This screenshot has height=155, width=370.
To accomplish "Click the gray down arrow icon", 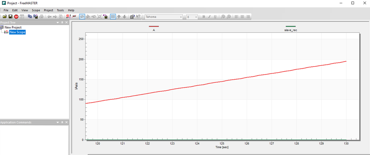I will tap(124, 17).
